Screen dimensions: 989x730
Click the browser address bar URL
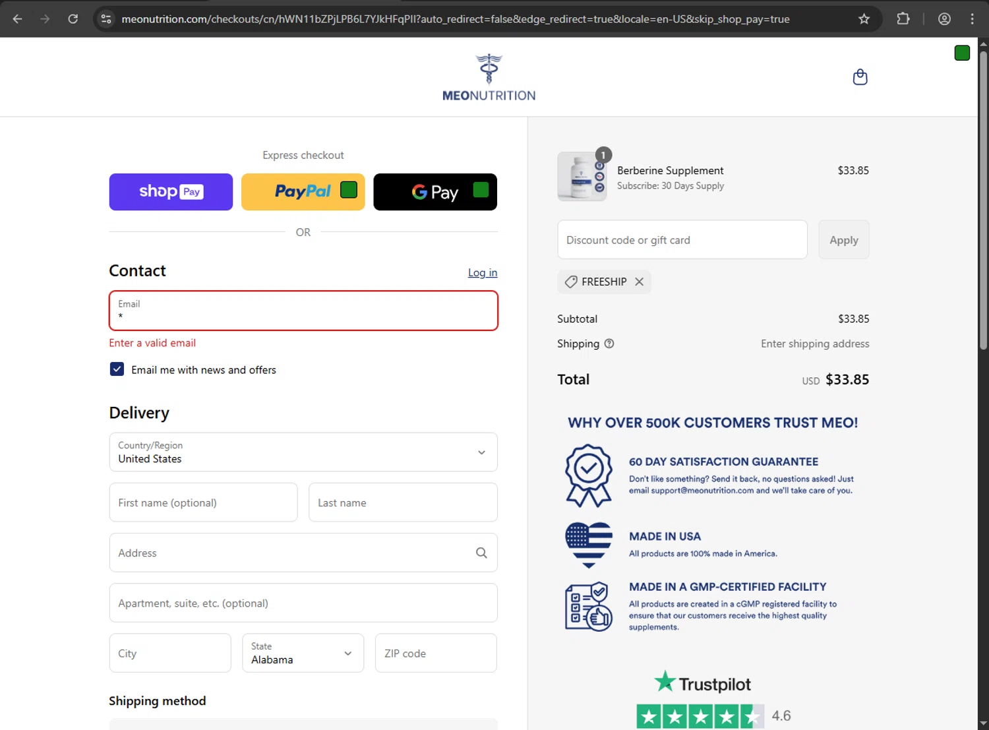click(x=456, y=19)
